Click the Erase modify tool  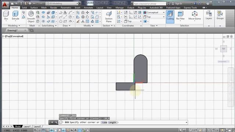[x=78, y=21]
